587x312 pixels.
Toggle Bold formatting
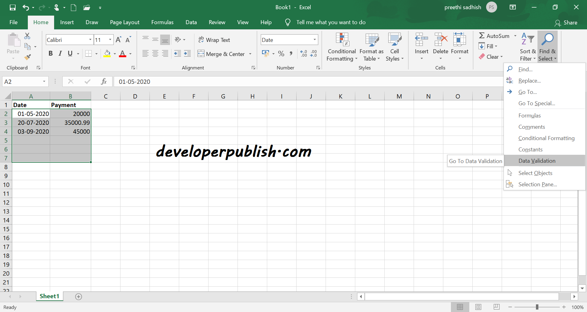[50, 53]
